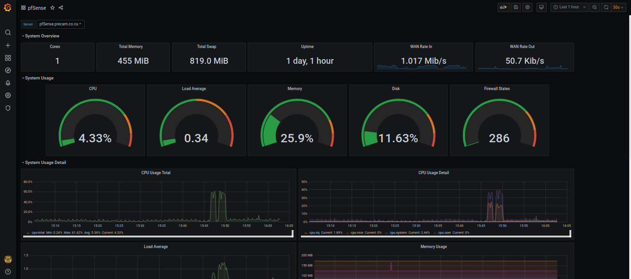
Task: Open the Total Memory panel title menu
Action: pyautogui.click(x=131, y=47)
